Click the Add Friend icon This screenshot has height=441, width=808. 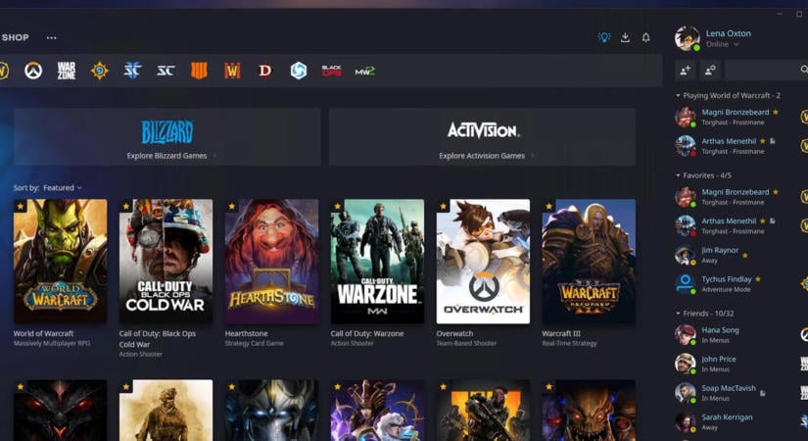coord(686,71)
